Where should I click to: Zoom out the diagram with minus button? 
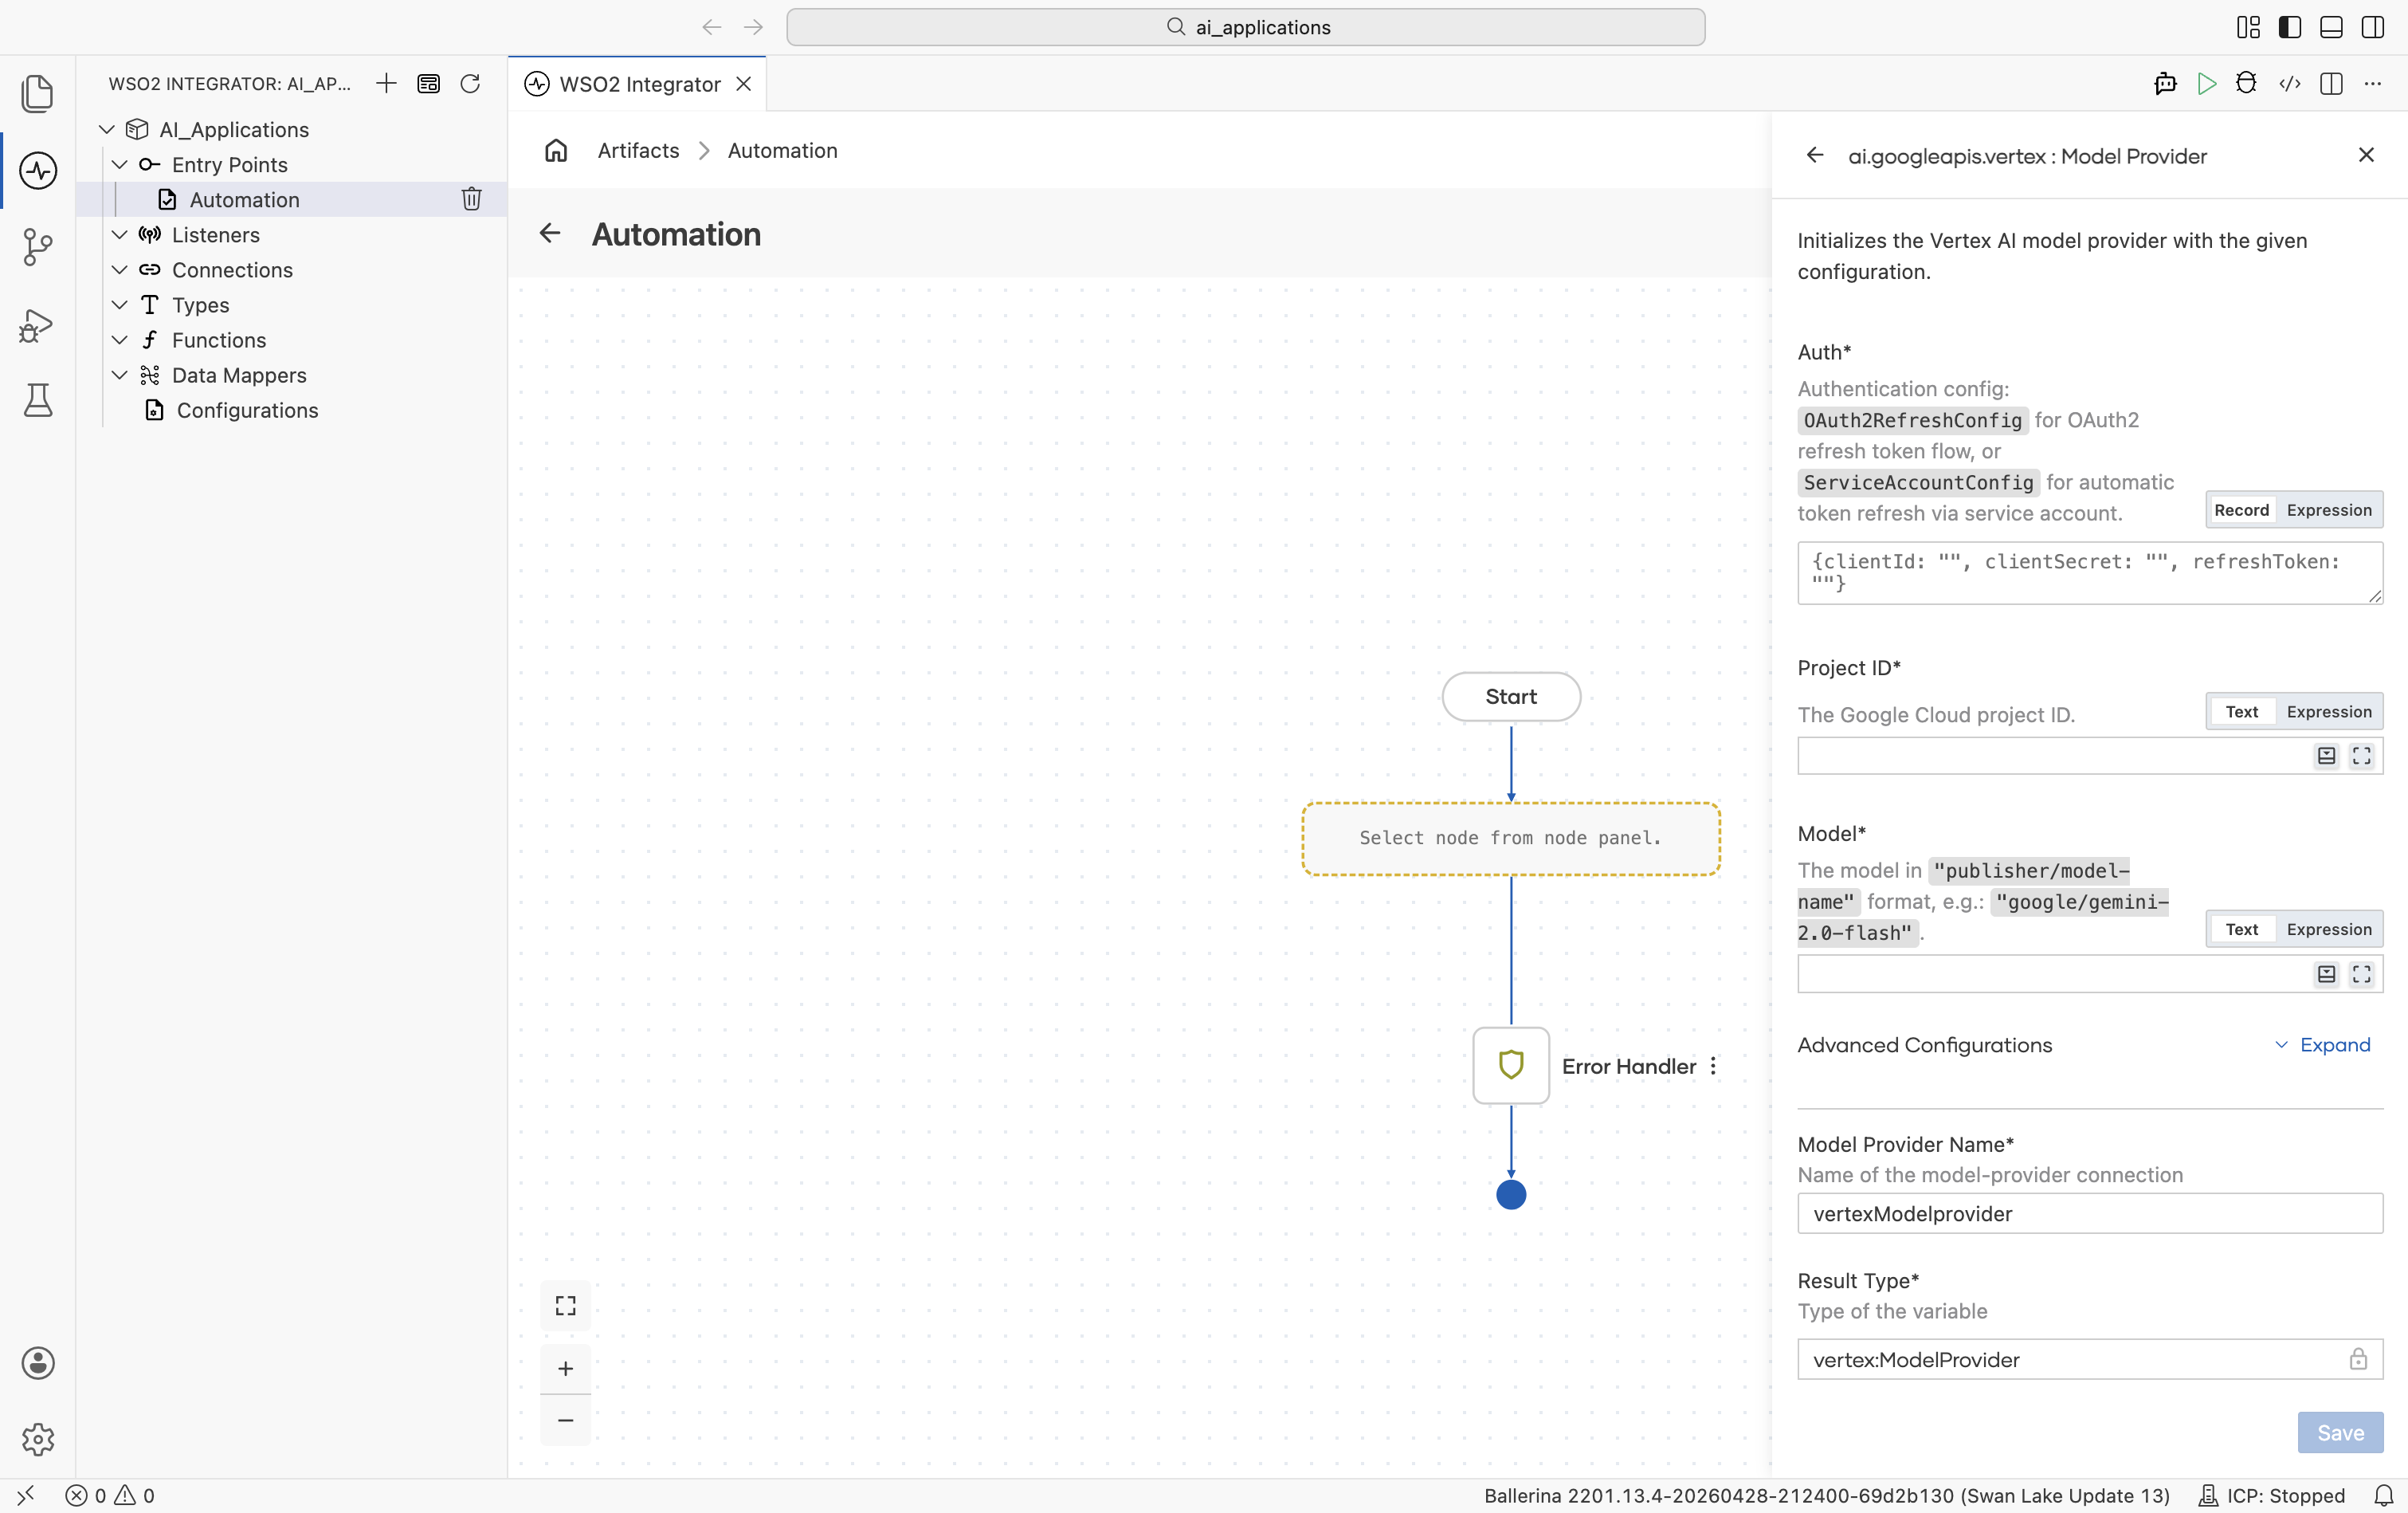click(x=566, y=1420)
